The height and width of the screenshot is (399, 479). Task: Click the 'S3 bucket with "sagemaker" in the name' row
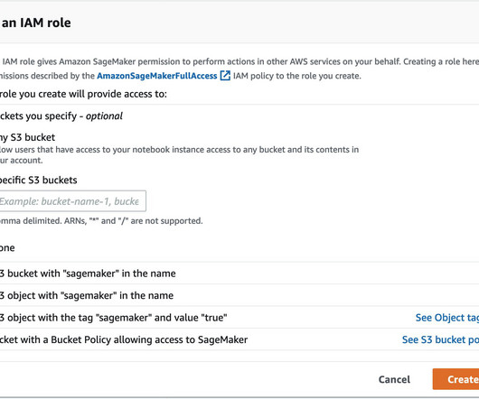point(239,274)
